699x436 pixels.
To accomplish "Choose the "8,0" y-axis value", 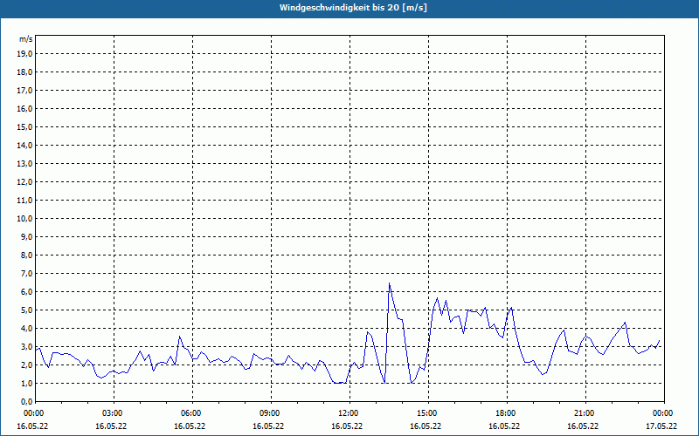I will (26, 255).
